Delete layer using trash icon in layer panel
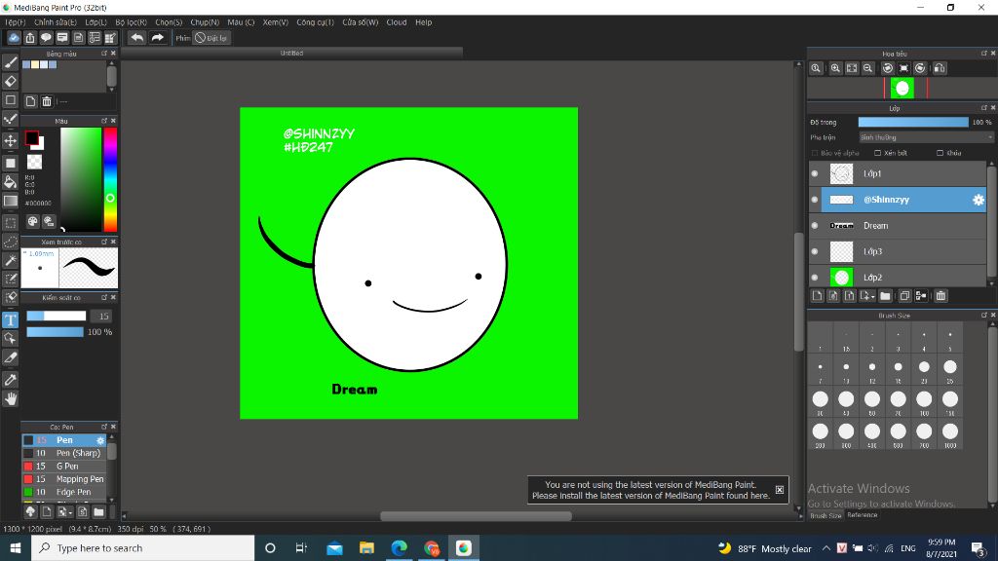 click(x=940, y=296)
